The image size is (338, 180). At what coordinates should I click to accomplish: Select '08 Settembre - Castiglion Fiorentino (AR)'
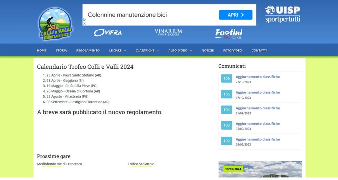[78, 102]
